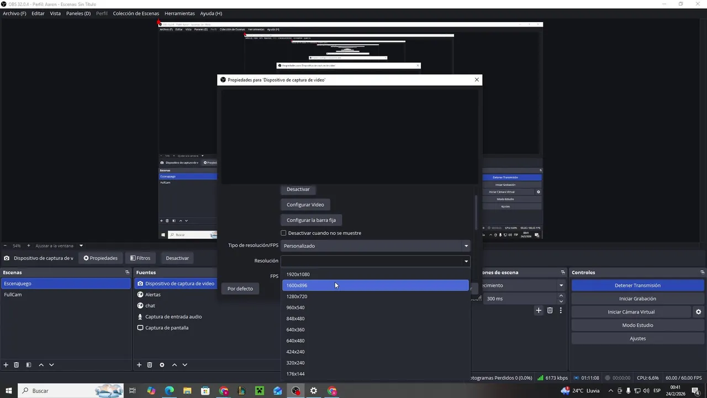Open the Colección de Escenas menu
The height and width of the screenshot is (398, 707).
(136, 13)
